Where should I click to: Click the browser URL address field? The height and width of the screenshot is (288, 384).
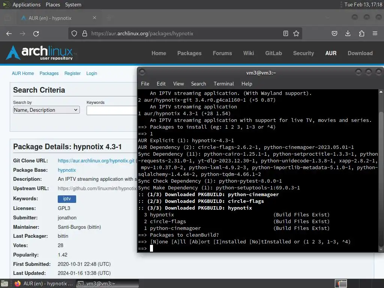[x=186, y=33]
